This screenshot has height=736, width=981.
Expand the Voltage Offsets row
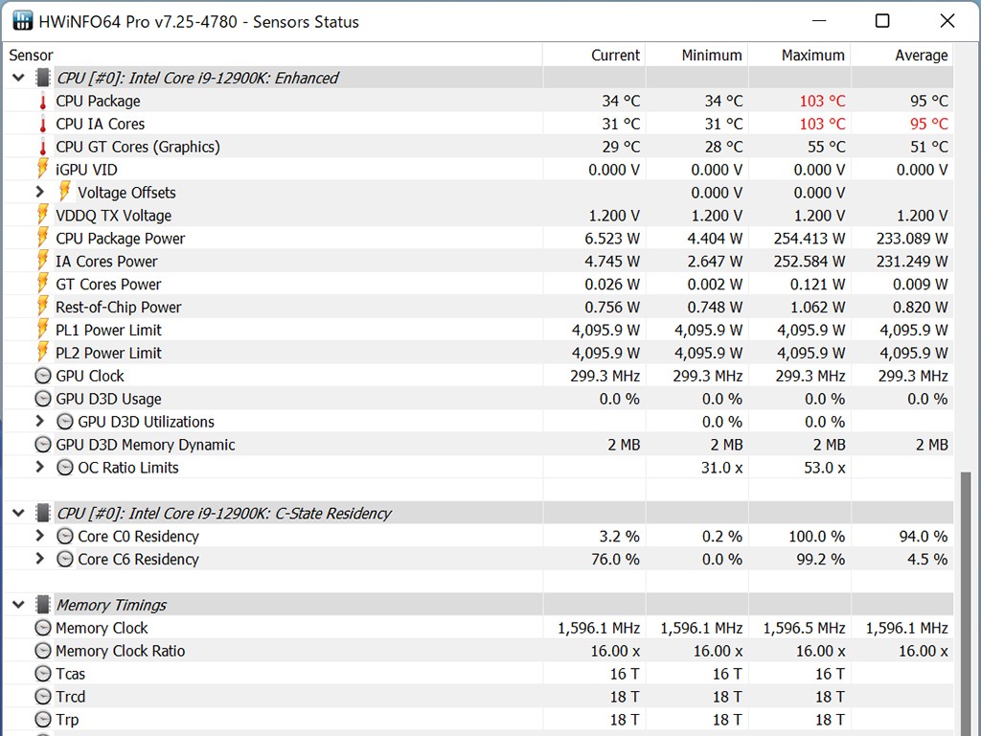[39, 193]
